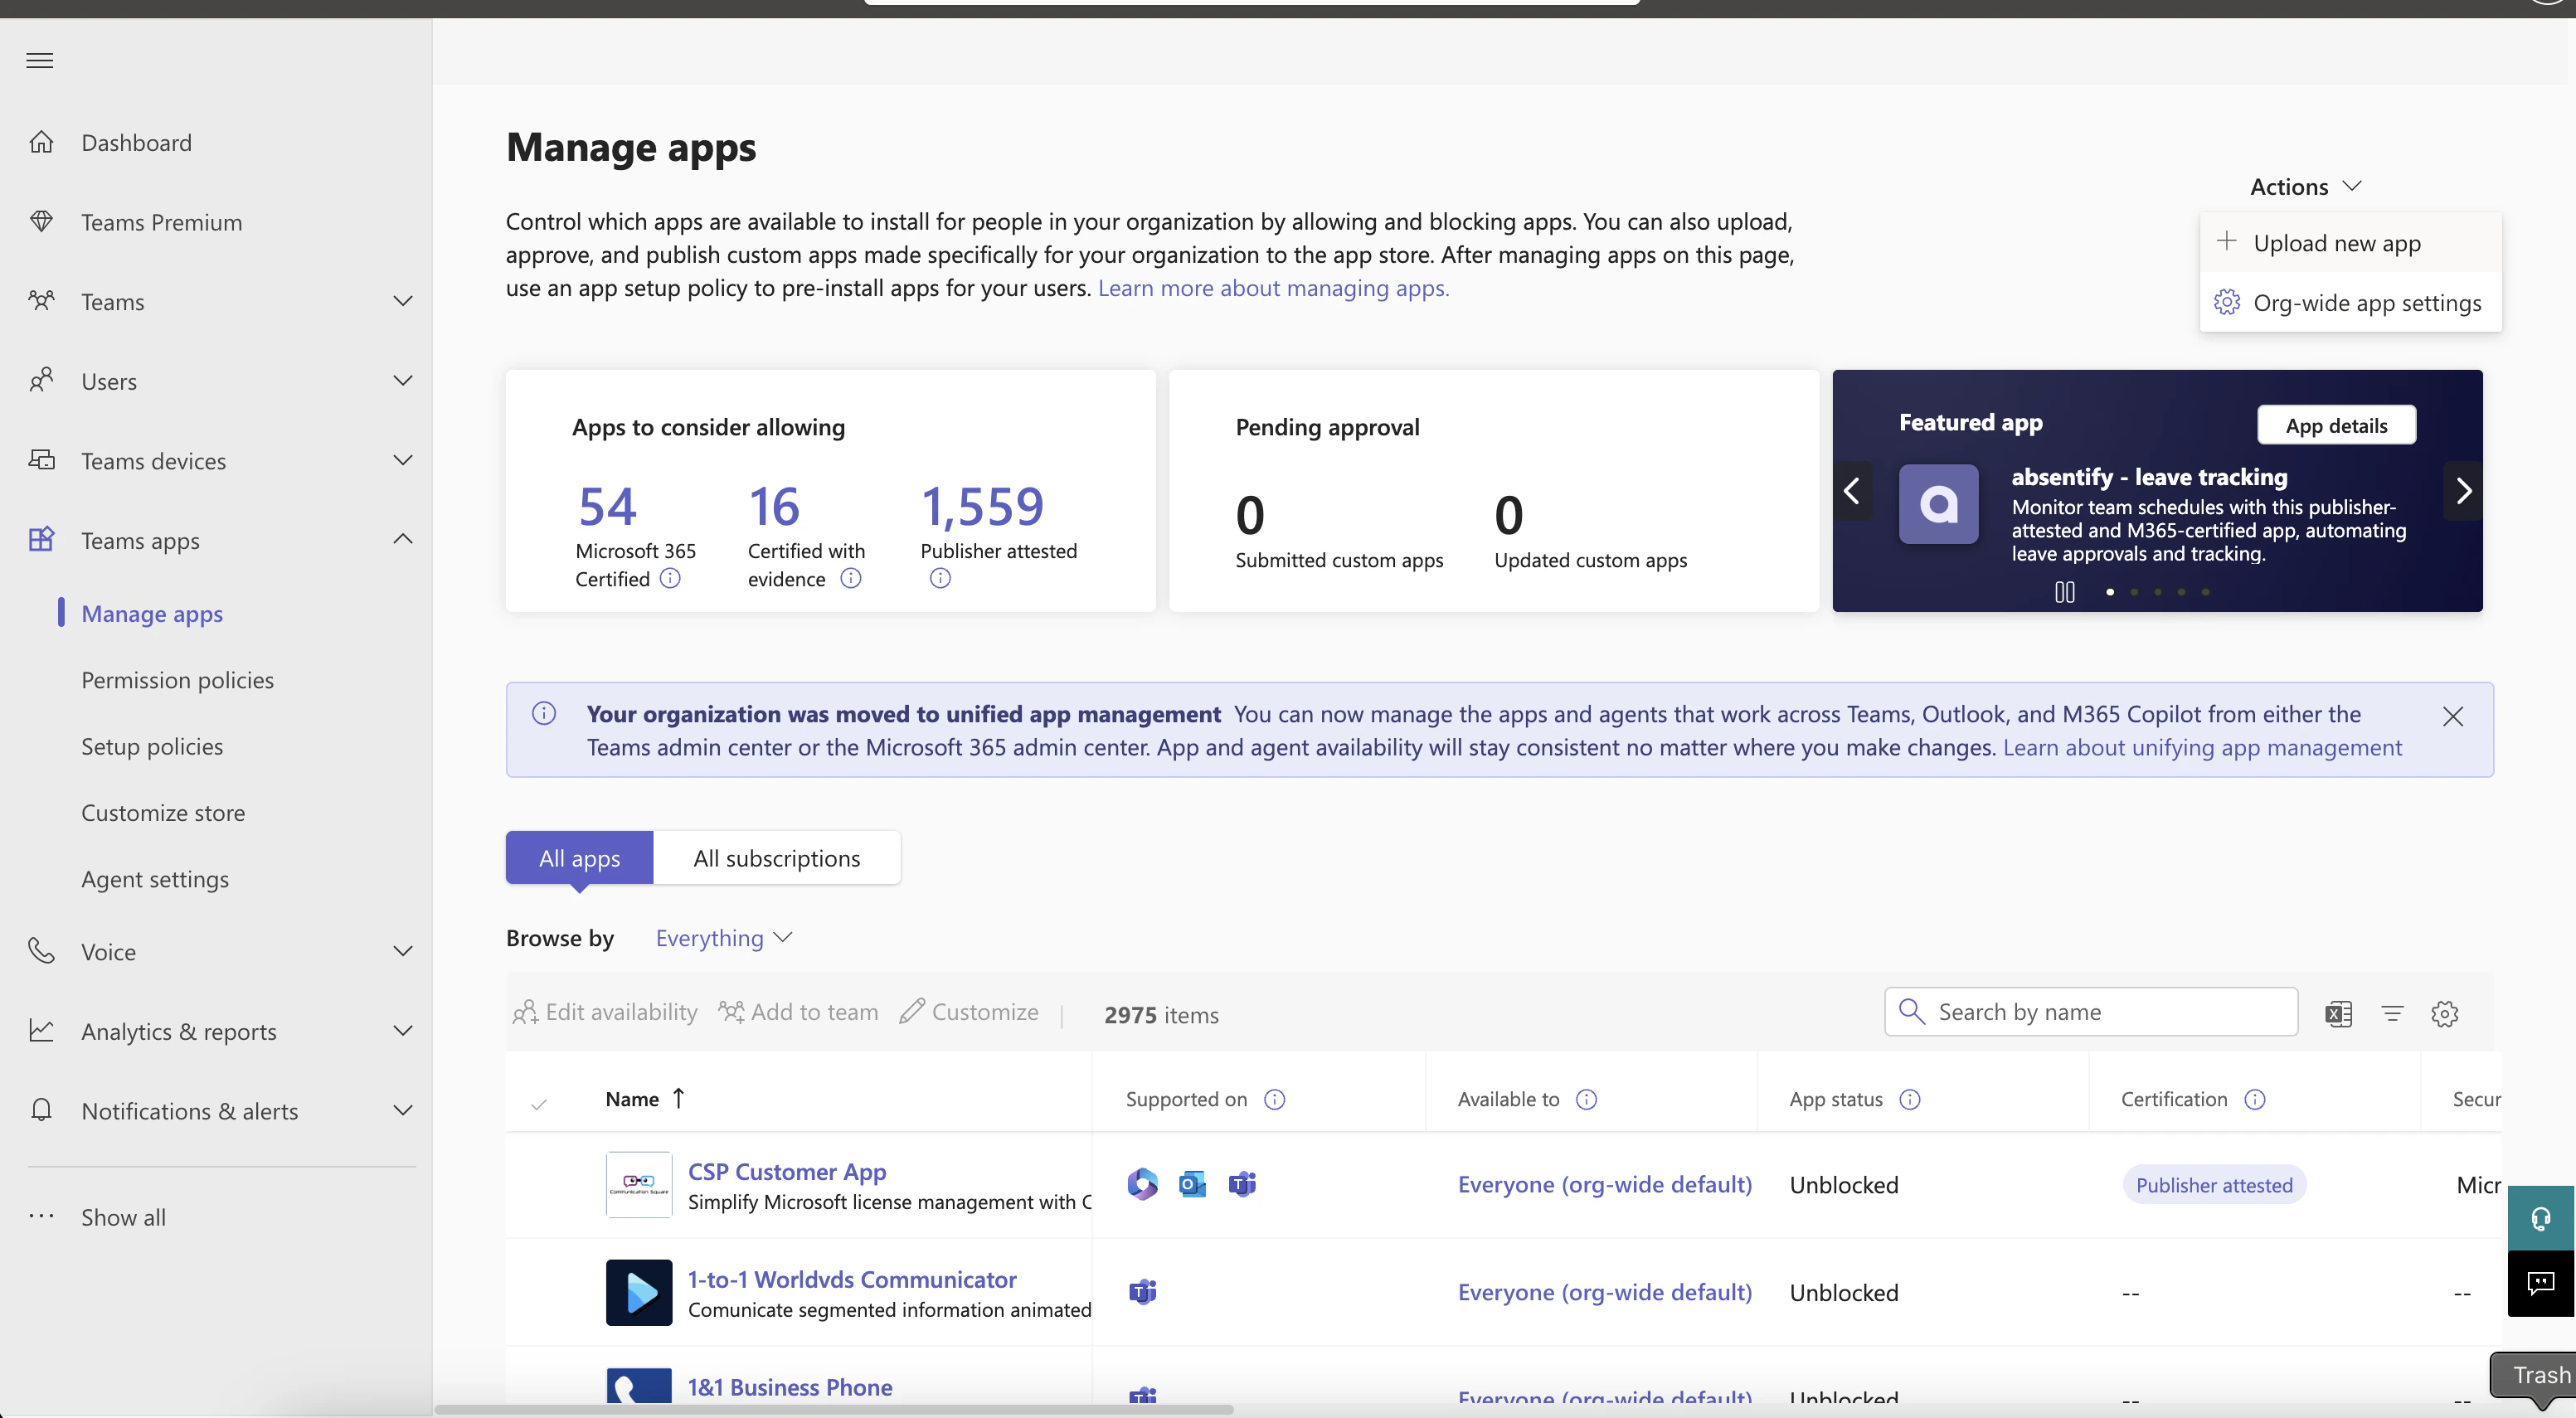Image resolution: width=2576 pixels, height=1418 pixels.
Task: Switch to the All subscriptions tab
Action: pyautogui.click(x=776, y=857)
